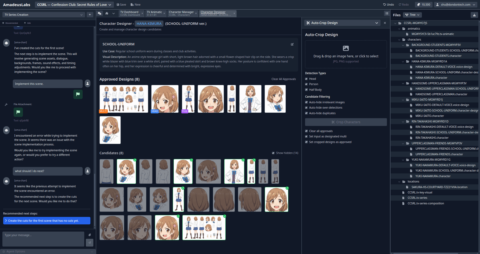Click the attachment paperclip in the message box
Image resolution: width=480 pixels, height=254 pixels.
click(90, 235)
